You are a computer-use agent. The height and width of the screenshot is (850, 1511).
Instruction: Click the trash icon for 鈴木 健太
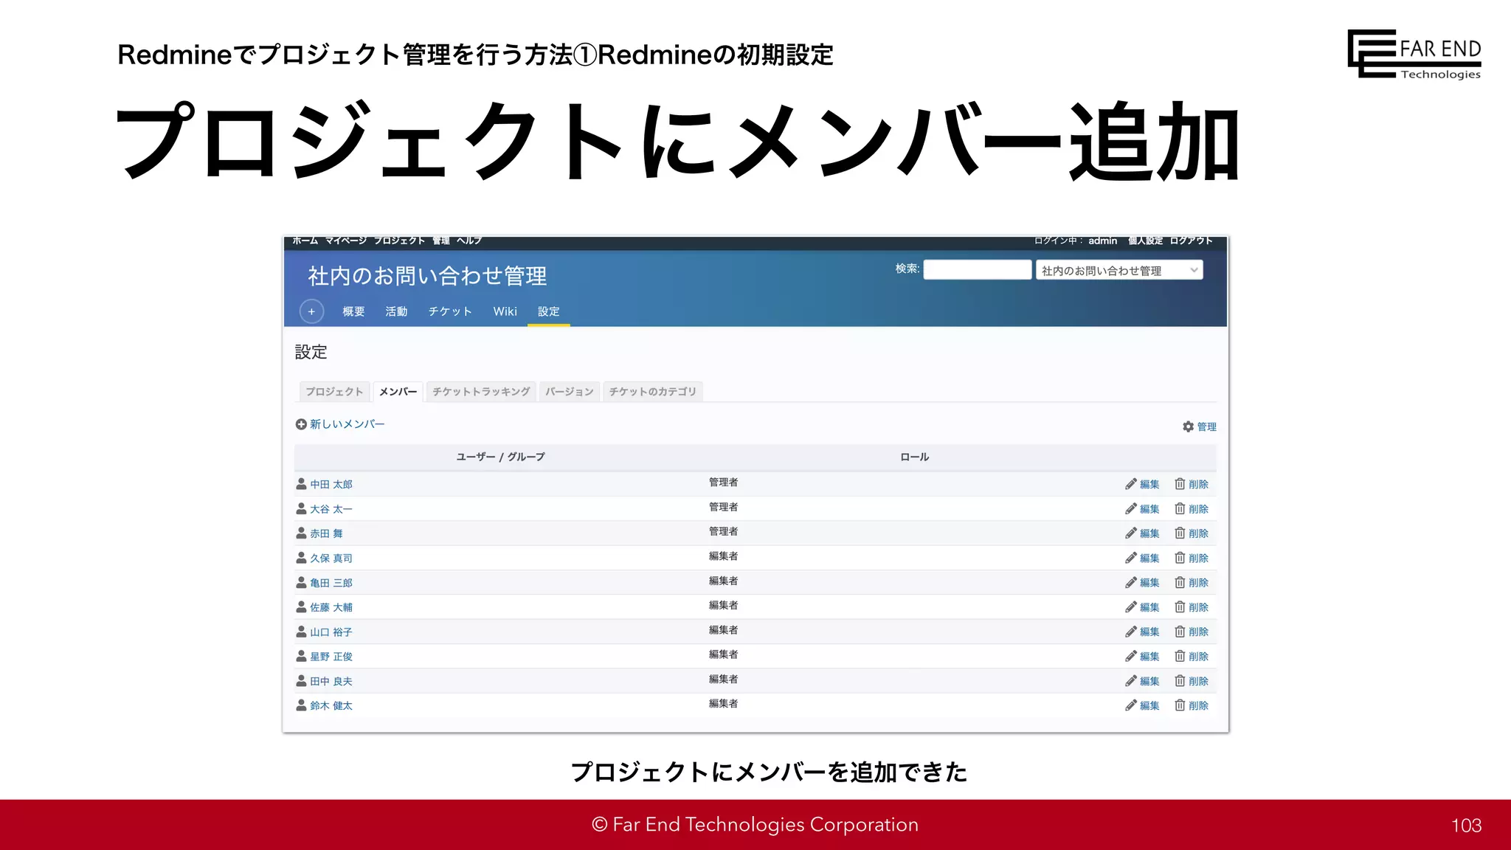(1180, 705)
